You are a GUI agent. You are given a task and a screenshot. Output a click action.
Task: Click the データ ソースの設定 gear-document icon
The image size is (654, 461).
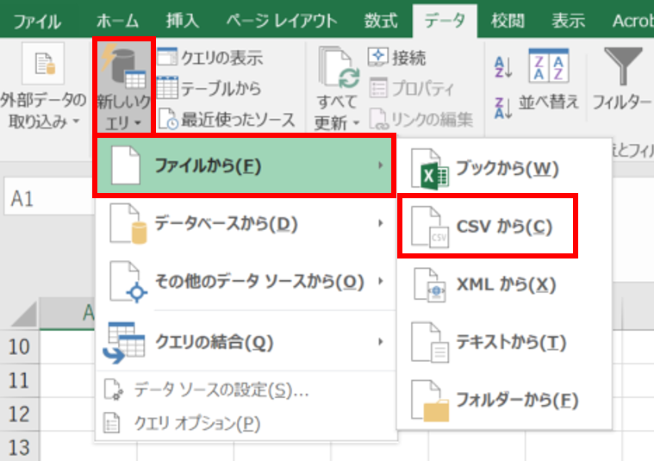point(113,390)
